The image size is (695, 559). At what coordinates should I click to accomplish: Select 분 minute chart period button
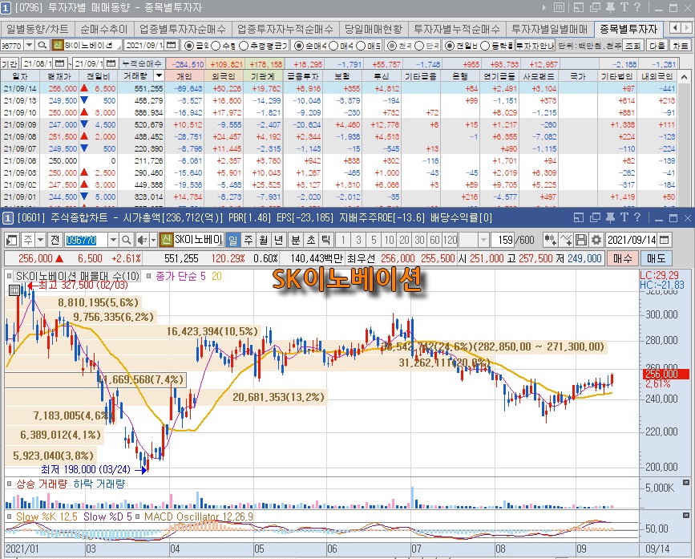295,241
